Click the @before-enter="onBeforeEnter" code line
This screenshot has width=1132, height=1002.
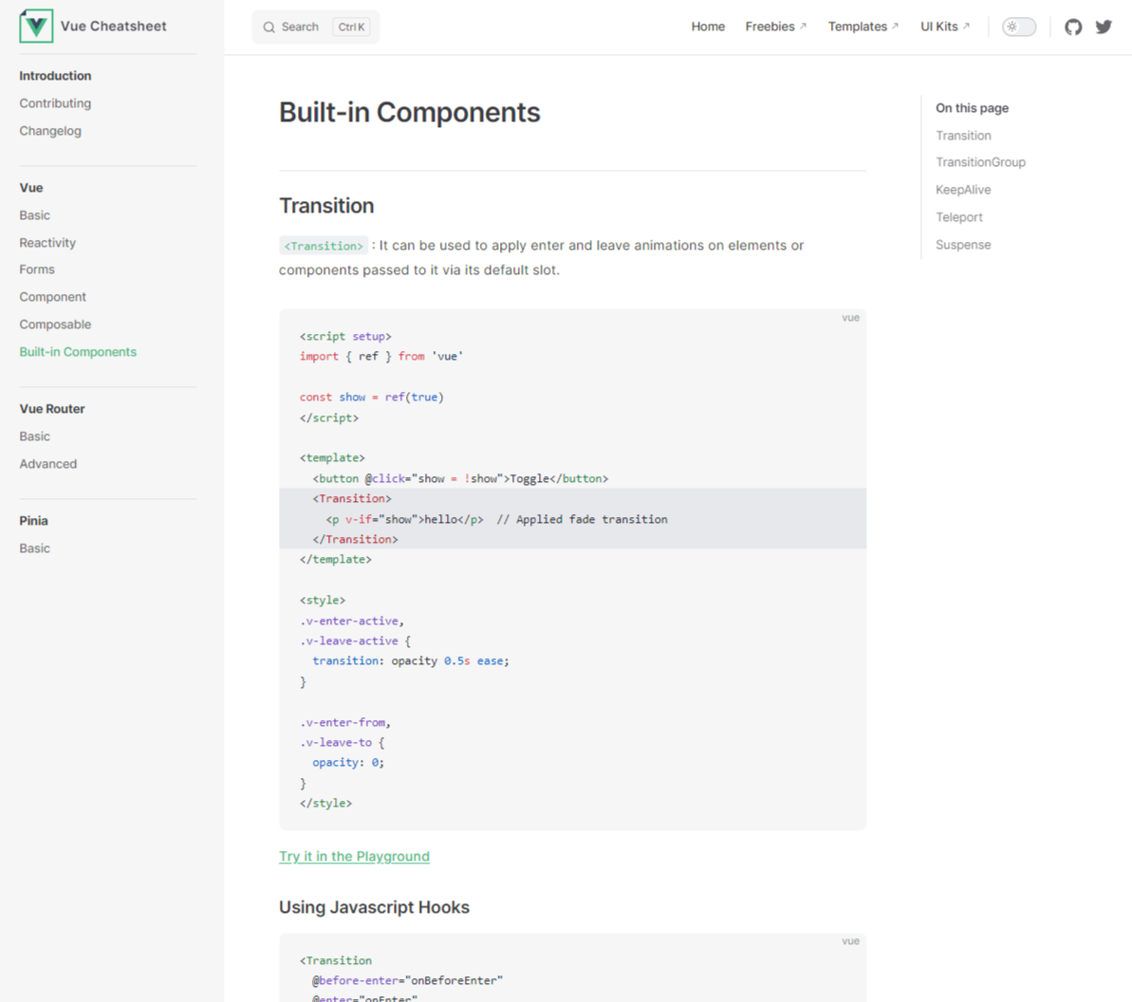coord(407,980)
